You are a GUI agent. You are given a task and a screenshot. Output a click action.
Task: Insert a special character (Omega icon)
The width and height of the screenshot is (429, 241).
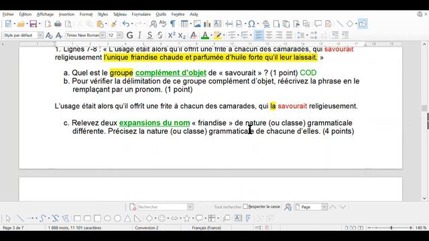click(x=251, y=24)
